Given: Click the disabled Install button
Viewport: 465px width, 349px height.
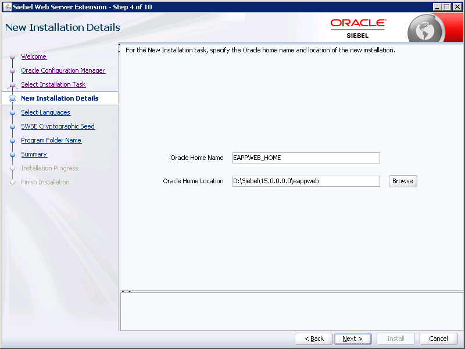Looking at the screenshot, I should (396, 339).
